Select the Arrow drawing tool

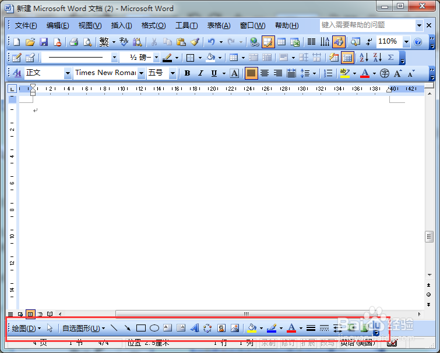point(128,328)
